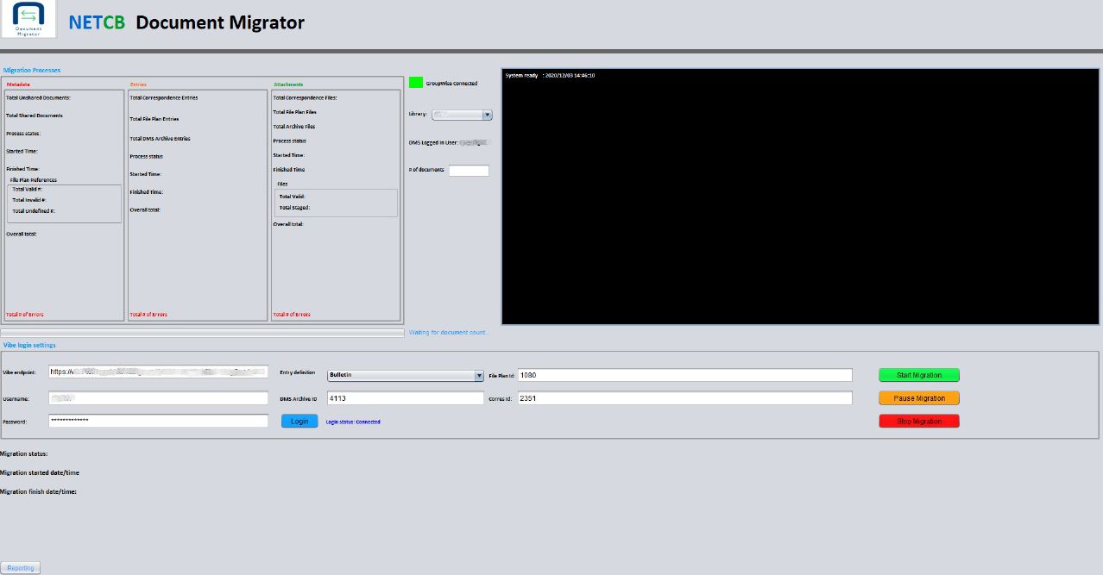Expand the Entry definition dropdown showing Bulletin
Viewport: 1103px width, 575px height.
pos(405,375)
